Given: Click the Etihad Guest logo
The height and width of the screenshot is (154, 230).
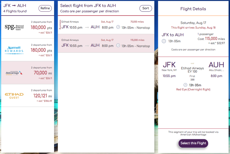Looking at the screenshot, I should [x=14, y=96].
